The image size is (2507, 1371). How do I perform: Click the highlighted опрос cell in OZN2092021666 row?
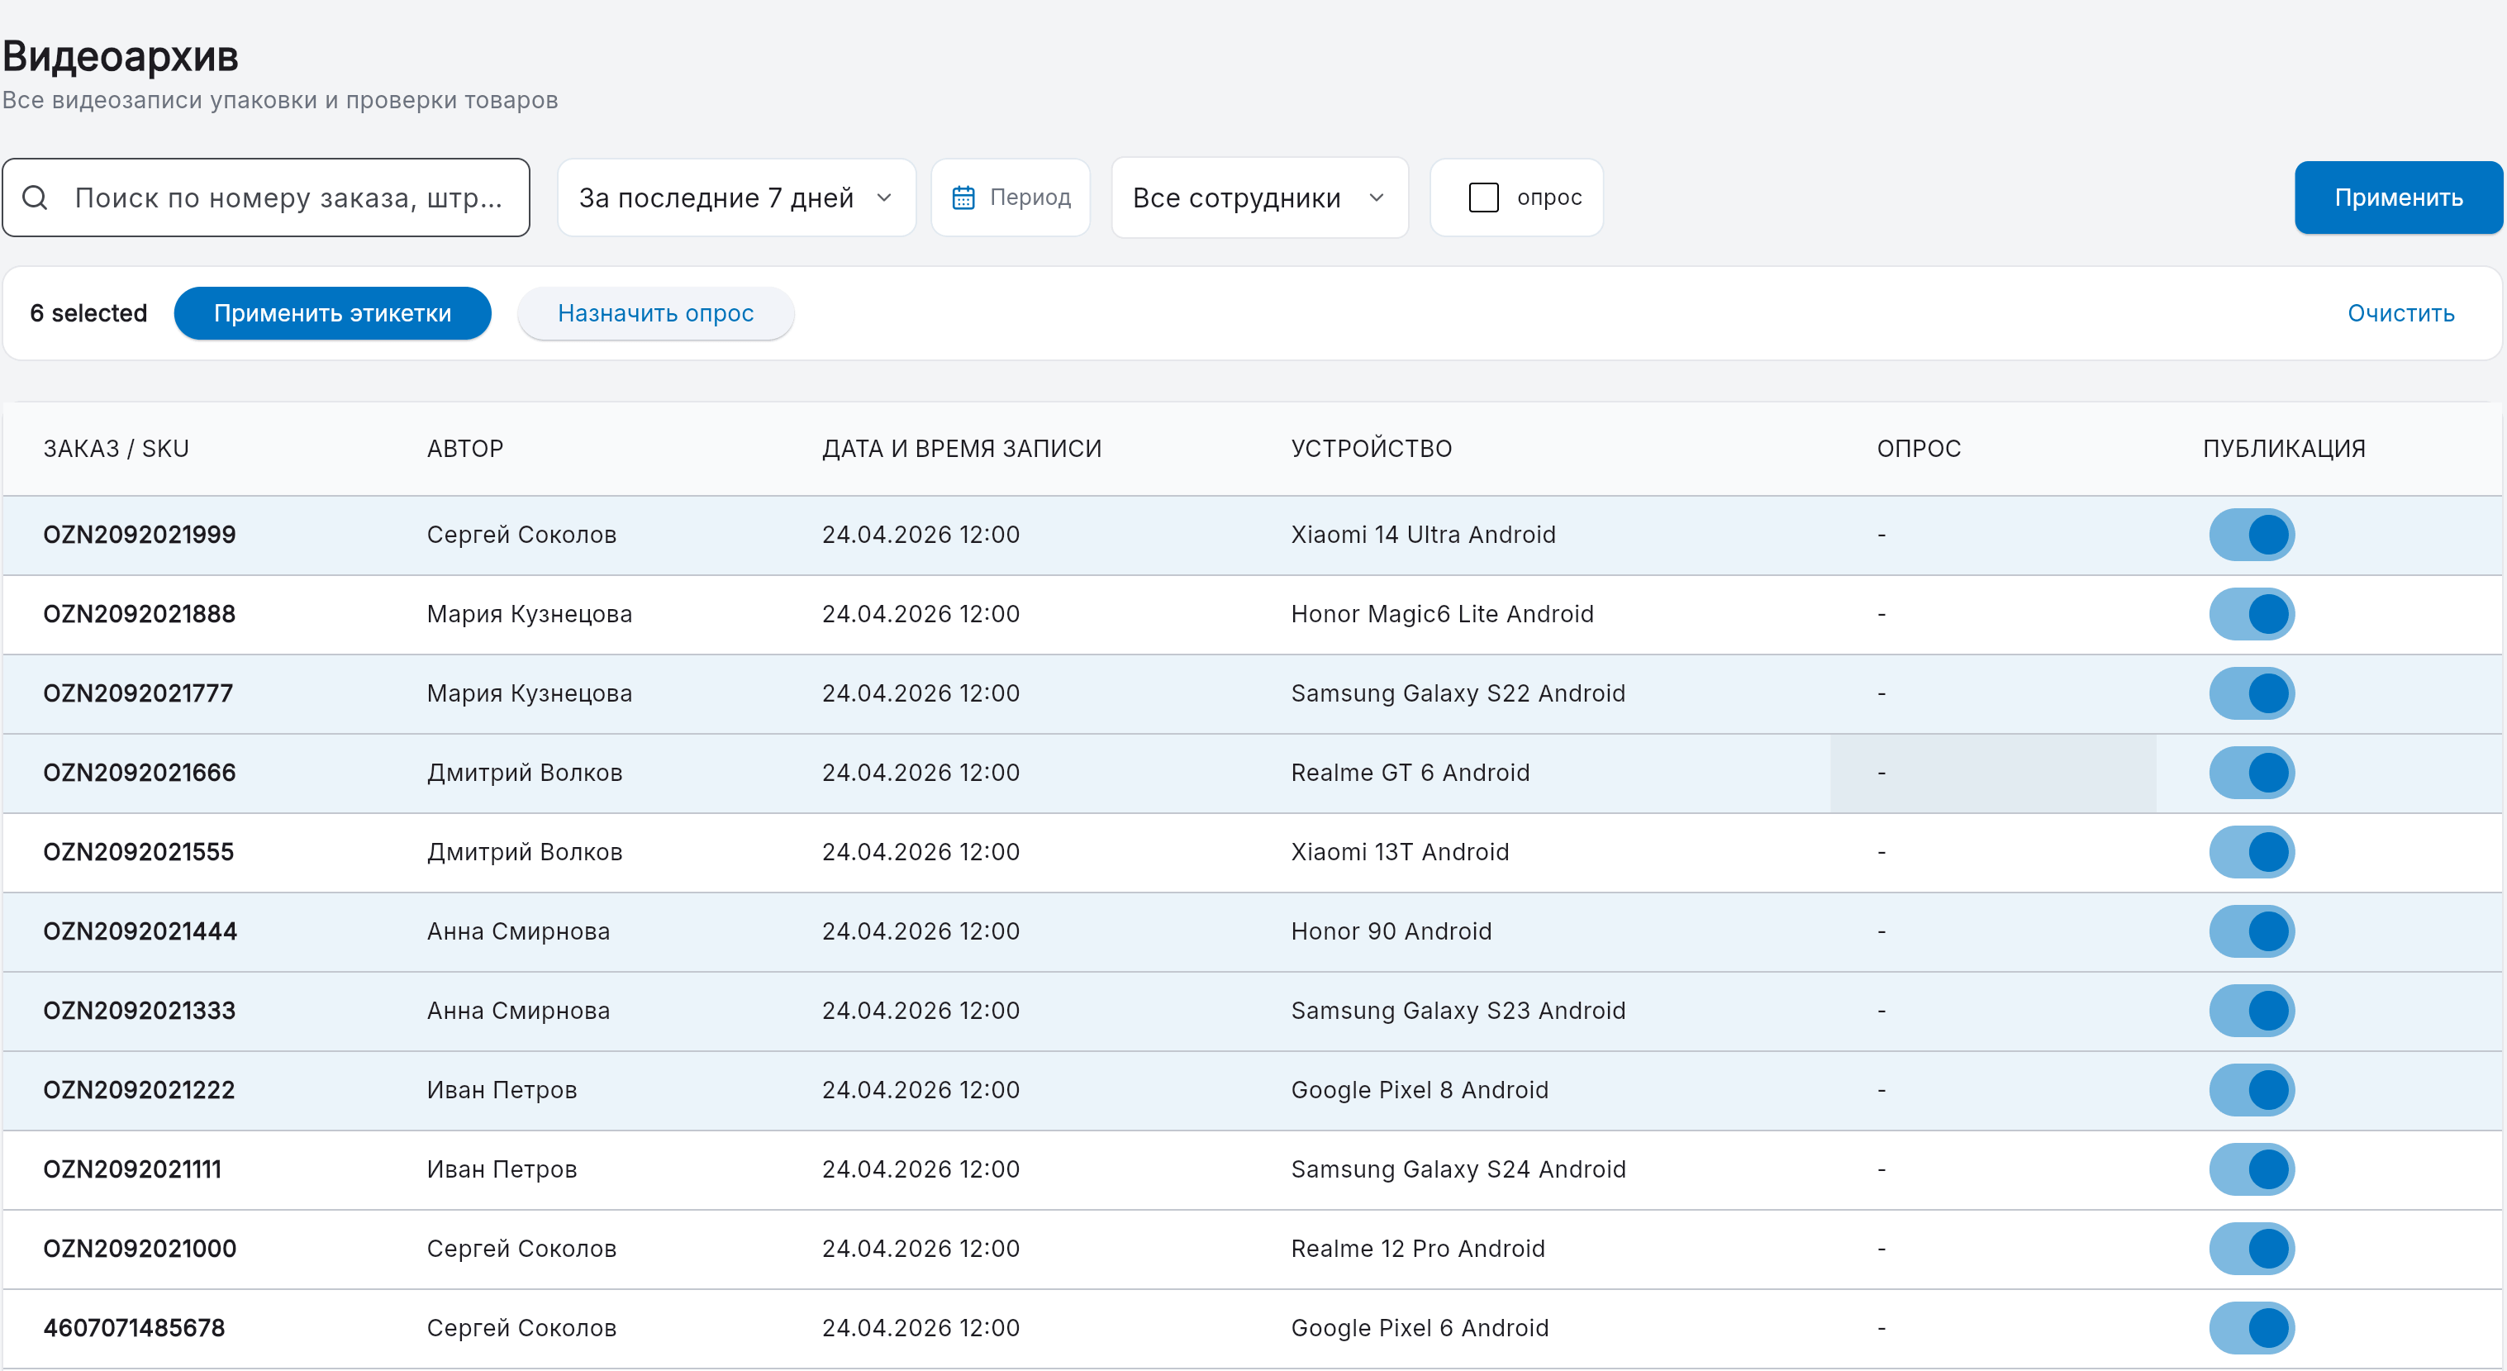(1992, 773)
